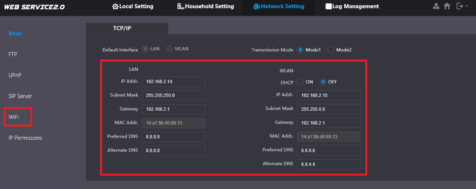This screenshot has height=189, width=476.
Task: Click the logout exit icon
Action: [x=459, y=6]
